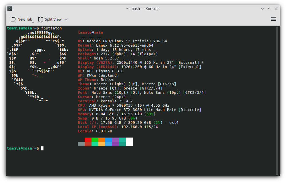Click the swap '0%' value

click(x=133, y=118)
